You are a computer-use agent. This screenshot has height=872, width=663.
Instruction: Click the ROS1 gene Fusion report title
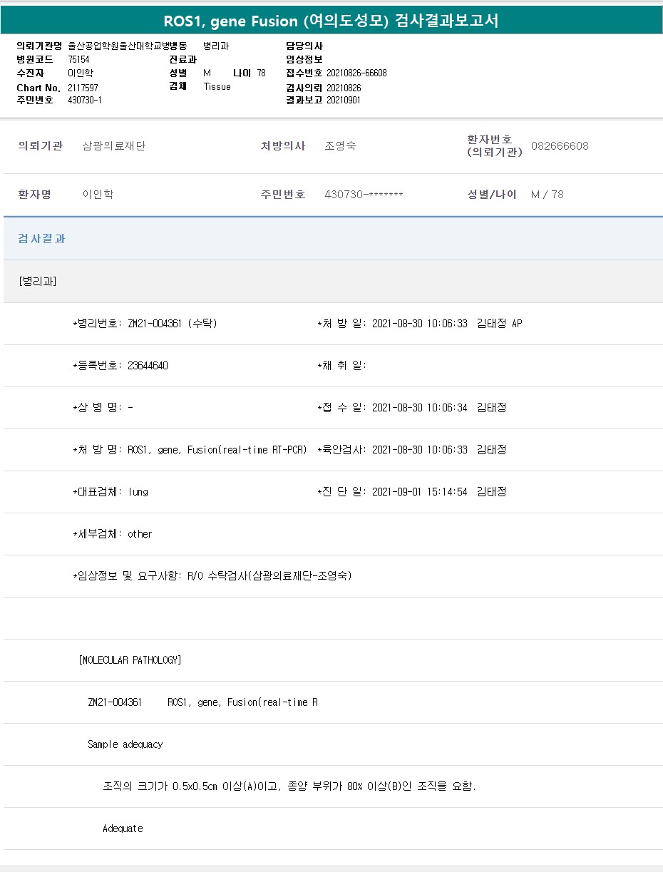(331, 21)
